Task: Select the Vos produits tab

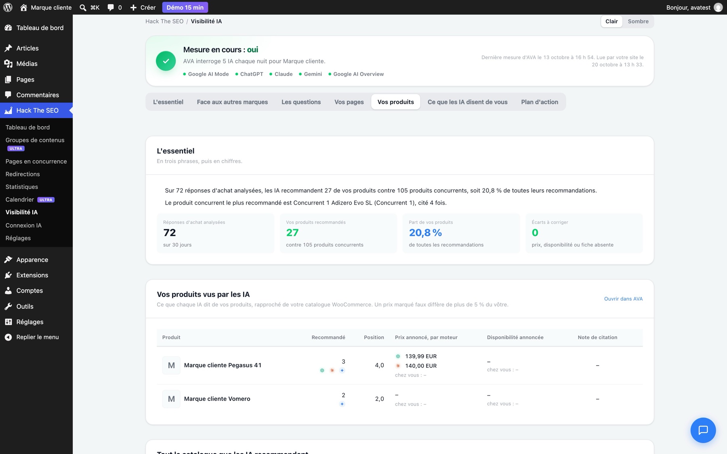Action: pyautogui.click(x=395, y=102)
